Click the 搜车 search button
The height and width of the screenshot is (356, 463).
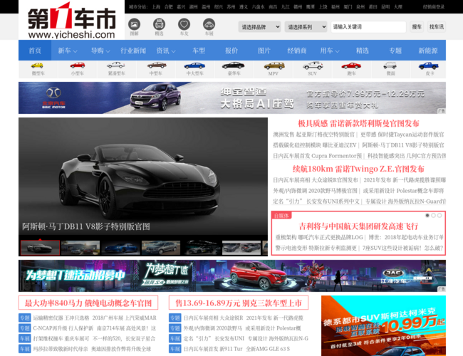417,27
